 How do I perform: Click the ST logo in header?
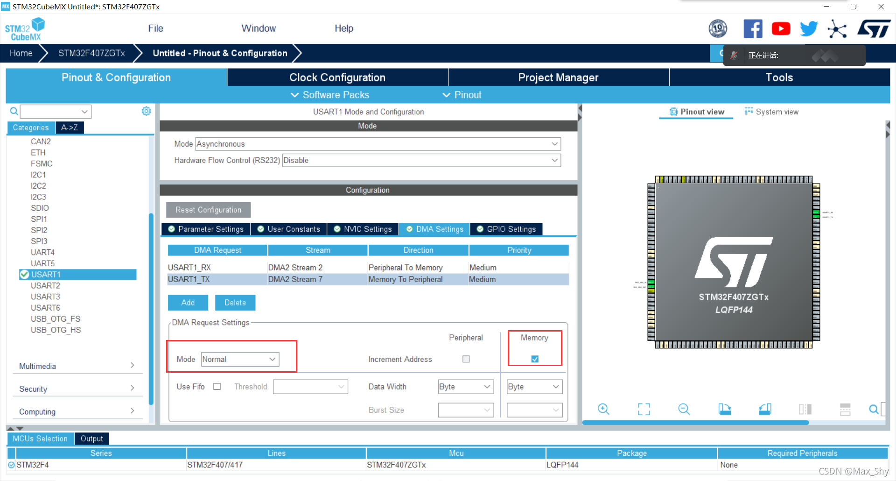coord(874,28)
